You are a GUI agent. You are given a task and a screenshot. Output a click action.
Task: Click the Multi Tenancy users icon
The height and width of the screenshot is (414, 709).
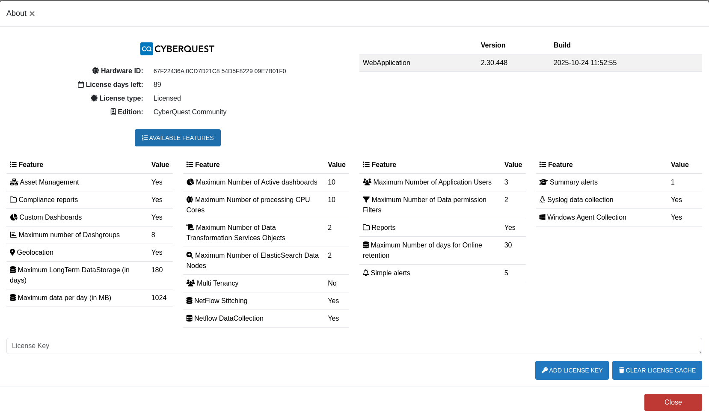pos(190,283)
